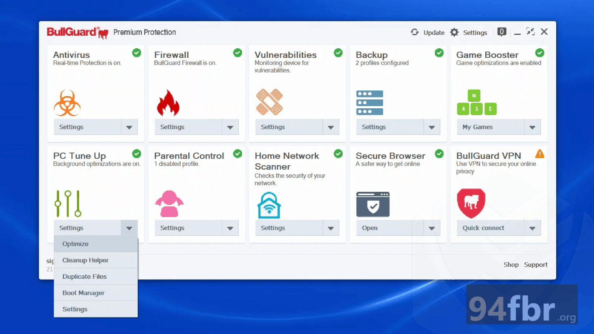Image resolution: width=594 pixels, height=334 pixels.
Task: Click the Game Booster green check status icon
Action: [540, 53]
